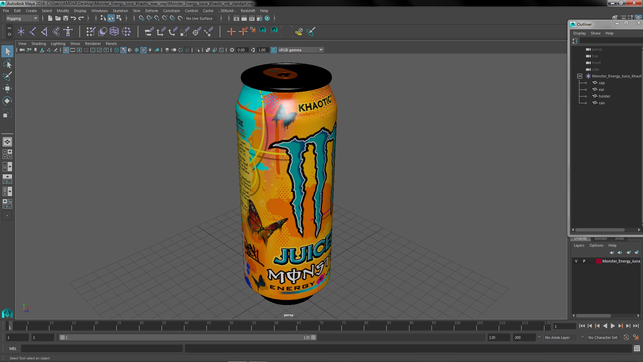The width and height of the screenshot is (643, 362).
Task: Collapse the Monster_Energy_Juice_Khaot group in Outliner
Action: coord(580,76)
